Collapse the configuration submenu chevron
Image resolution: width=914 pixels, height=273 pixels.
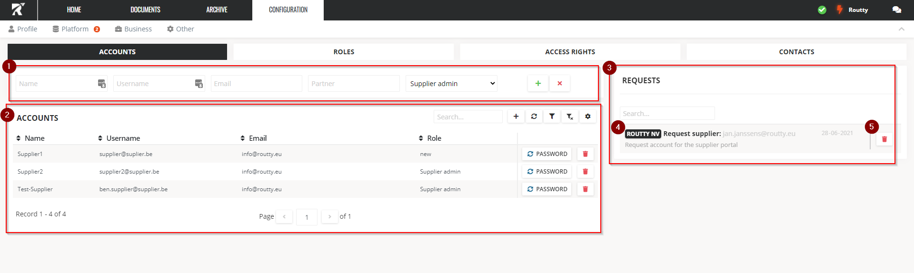coord(901,29)
